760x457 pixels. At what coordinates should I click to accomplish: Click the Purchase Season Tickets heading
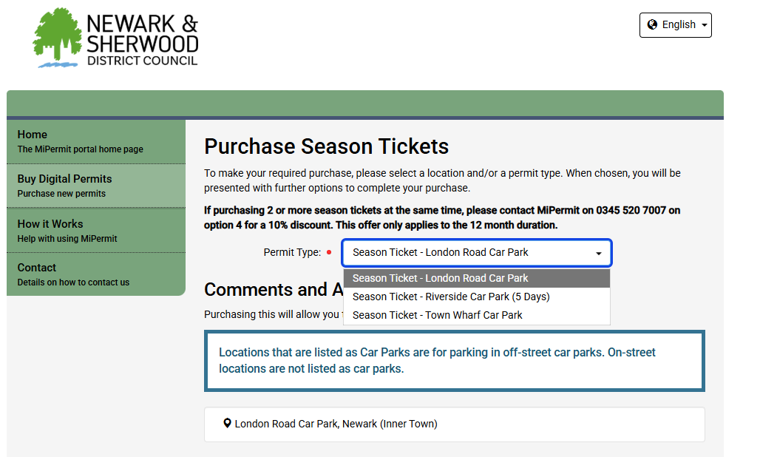[x=326, y=146]
